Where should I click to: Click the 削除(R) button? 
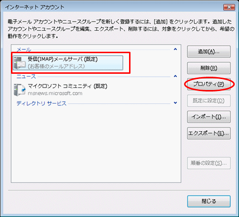209,68
